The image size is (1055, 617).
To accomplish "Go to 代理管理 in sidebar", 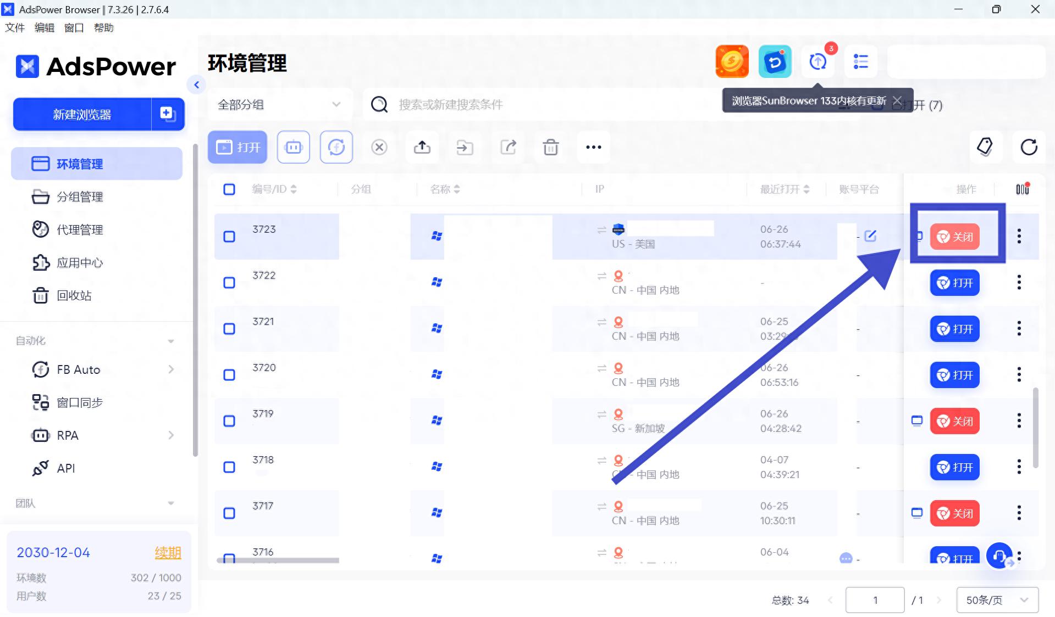I will pyautogui.click(x=80, y=229).
